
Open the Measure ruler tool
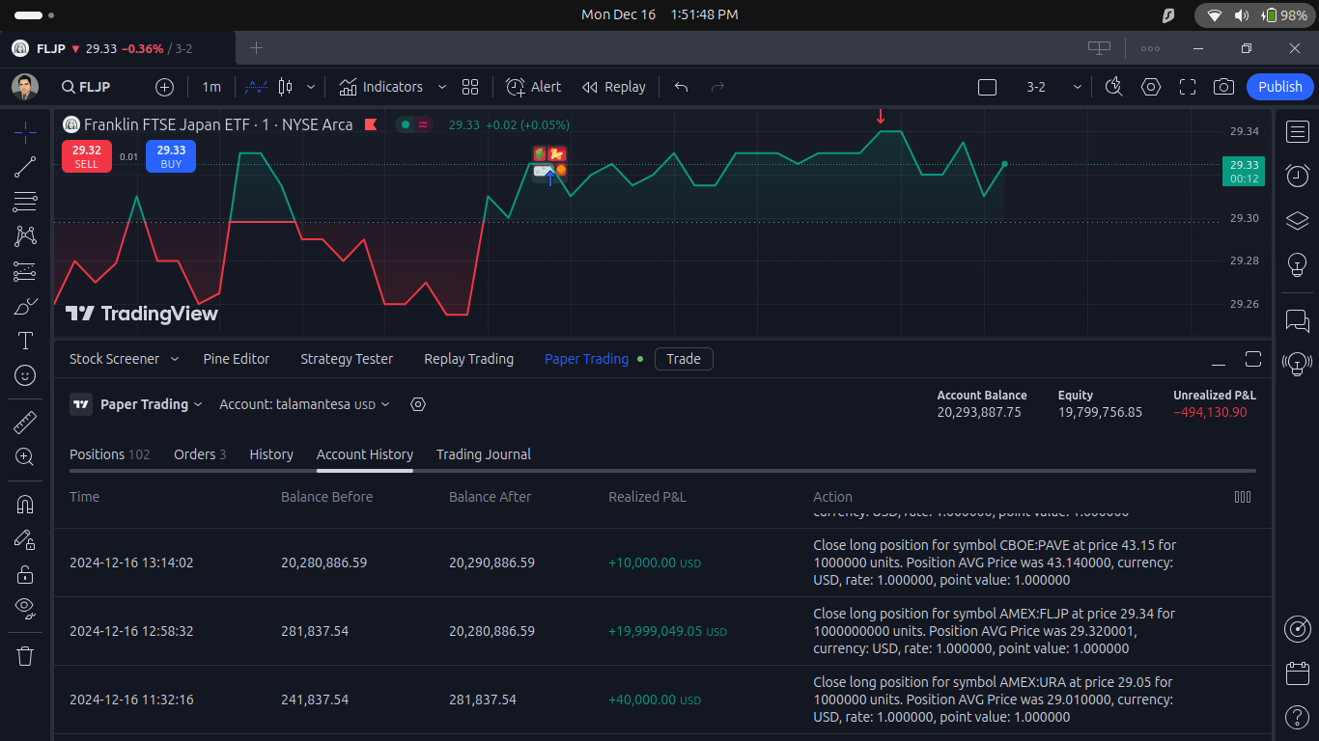tap(25, 423)
